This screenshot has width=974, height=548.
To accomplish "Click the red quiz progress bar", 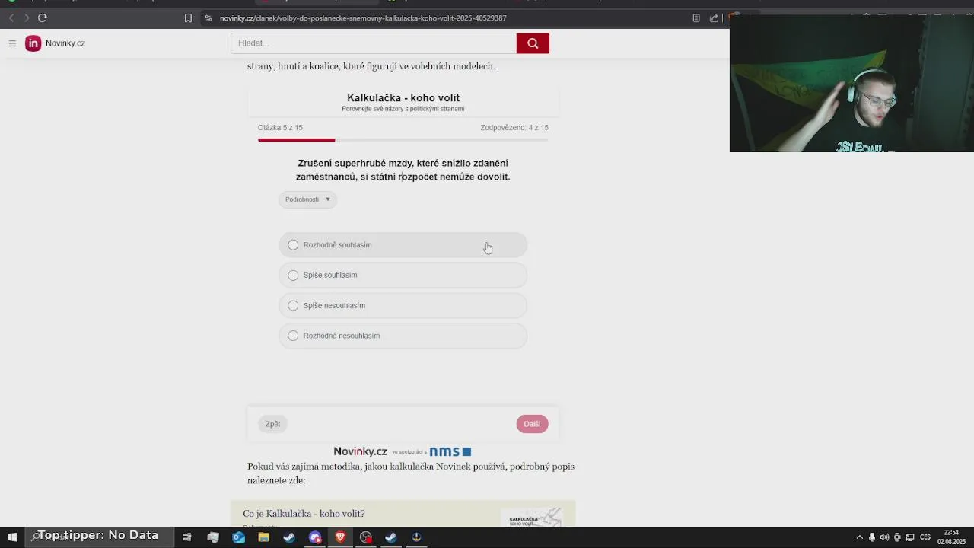I will pyautogui.click(x=296, y=140).
